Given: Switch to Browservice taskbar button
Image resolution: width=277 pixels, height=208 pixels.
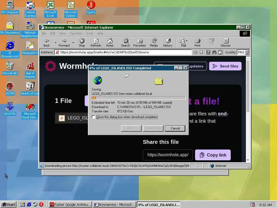Looking at the screenshot, I should [x=114, y=205].
